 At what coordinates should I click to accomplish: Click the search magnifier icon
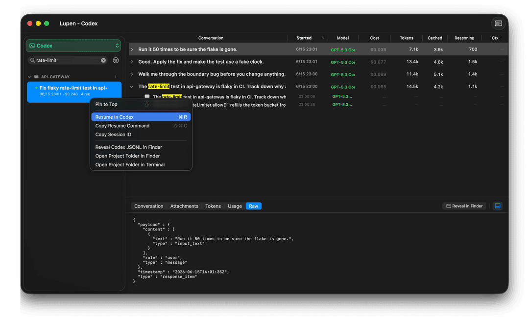pos(32,60)
